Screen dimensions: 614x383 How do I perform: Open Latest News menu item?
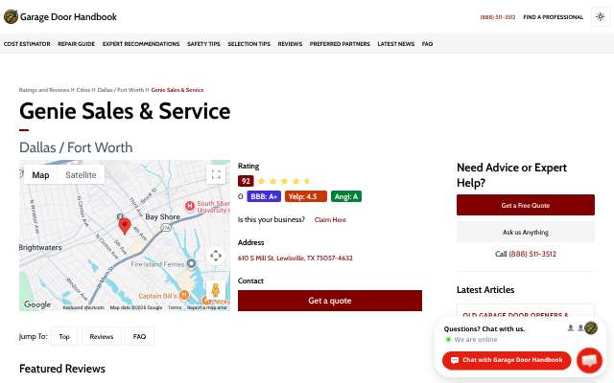click(x=396, y=44)
